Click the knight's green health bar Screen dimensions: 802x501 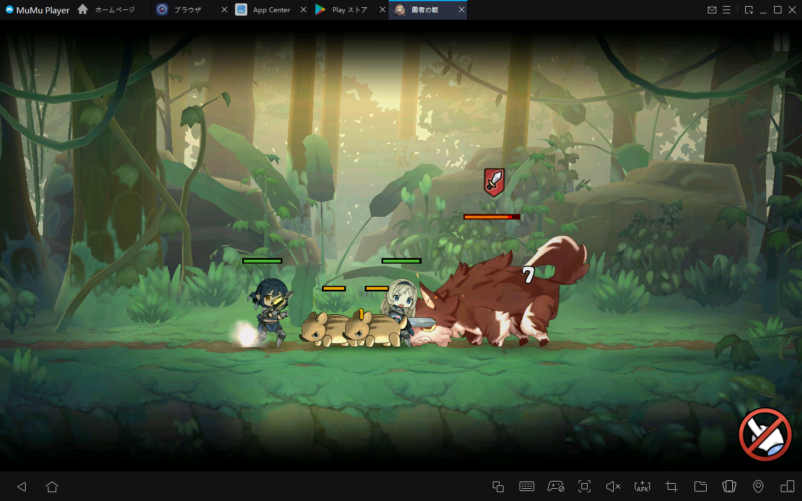click(401, 261)
